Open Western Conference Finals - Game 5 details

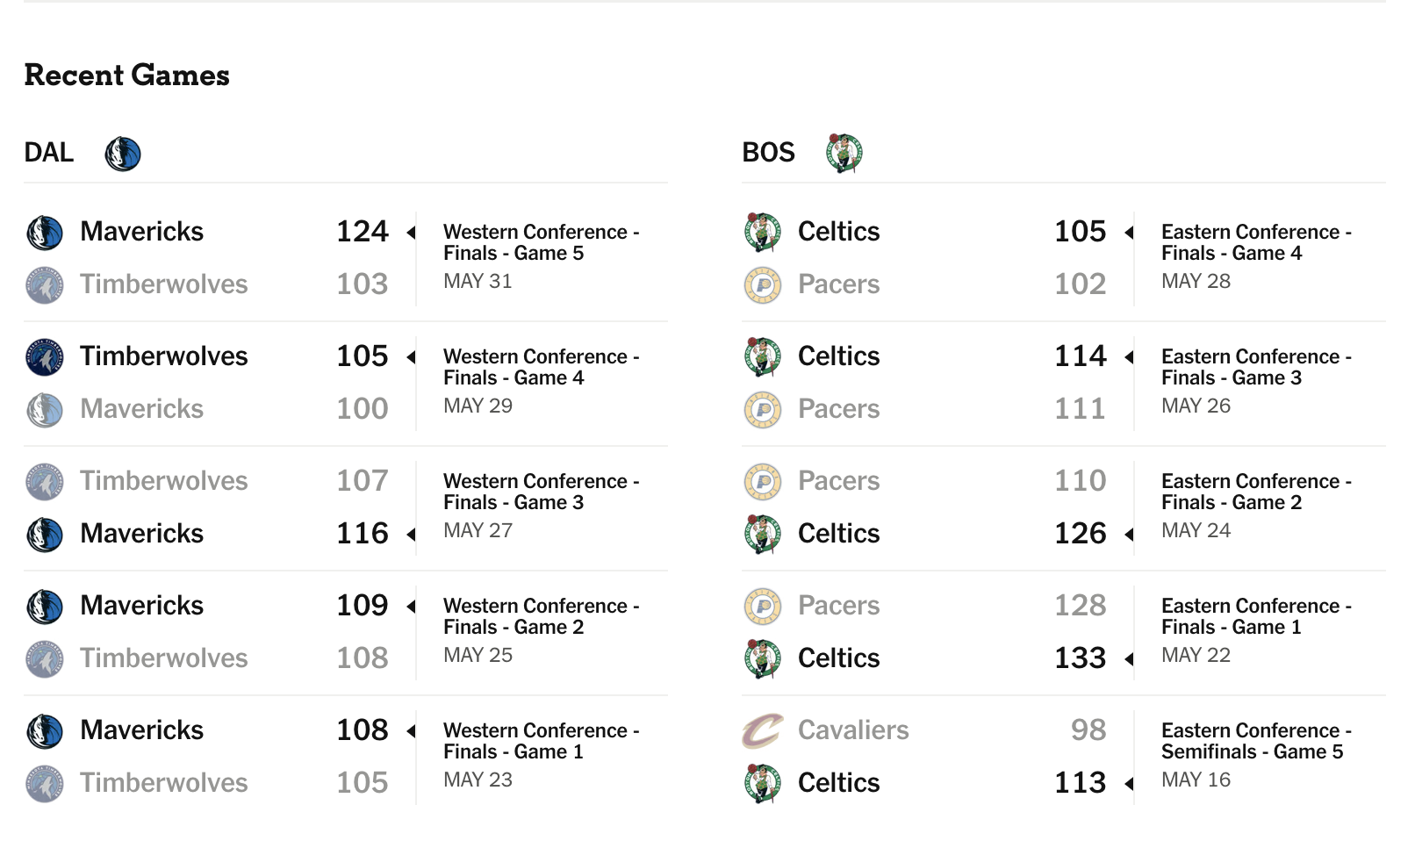542,242
